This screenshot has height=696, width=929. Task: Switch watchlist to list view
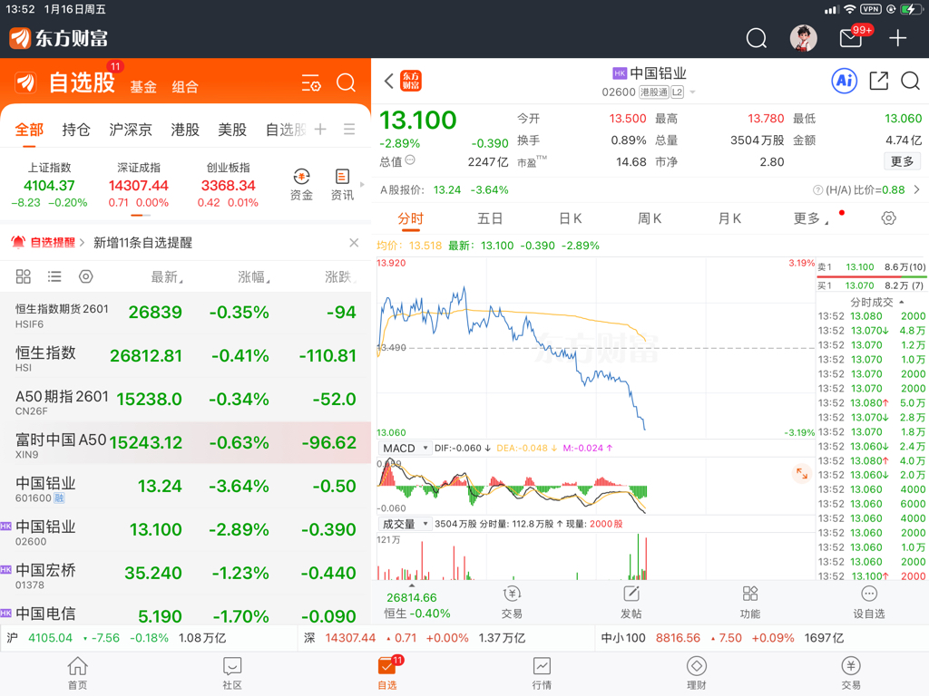[x=54, y=276]
